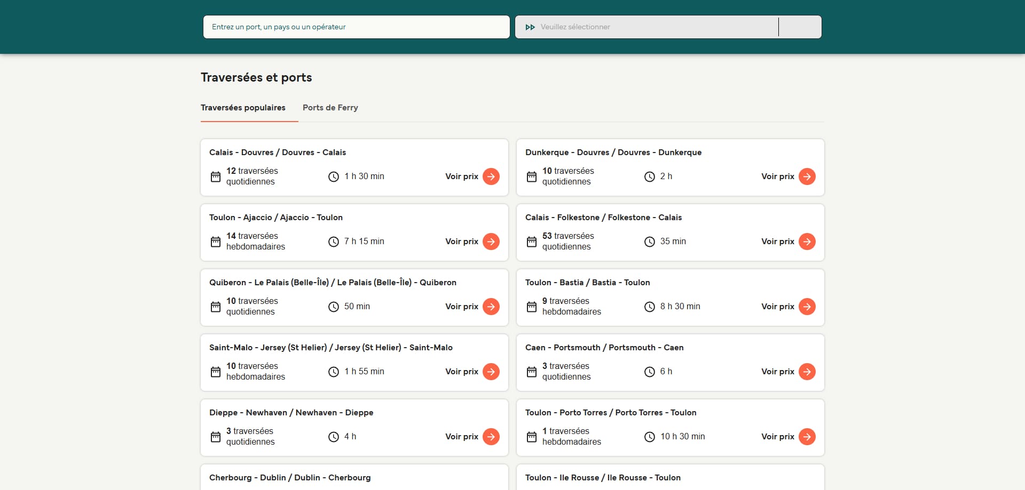Click calendar icon in Calais - Douvres card
This screenshot has width=1025, height=490.
pyautogui.click(x=216, y=176)
